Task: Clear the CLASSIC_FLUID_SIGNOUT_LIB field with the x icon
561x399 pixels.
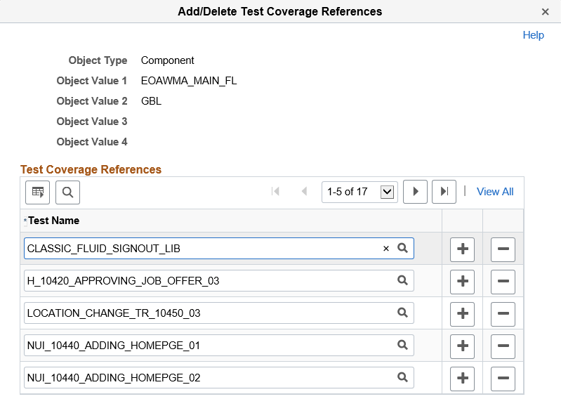Action: [385, 249]
